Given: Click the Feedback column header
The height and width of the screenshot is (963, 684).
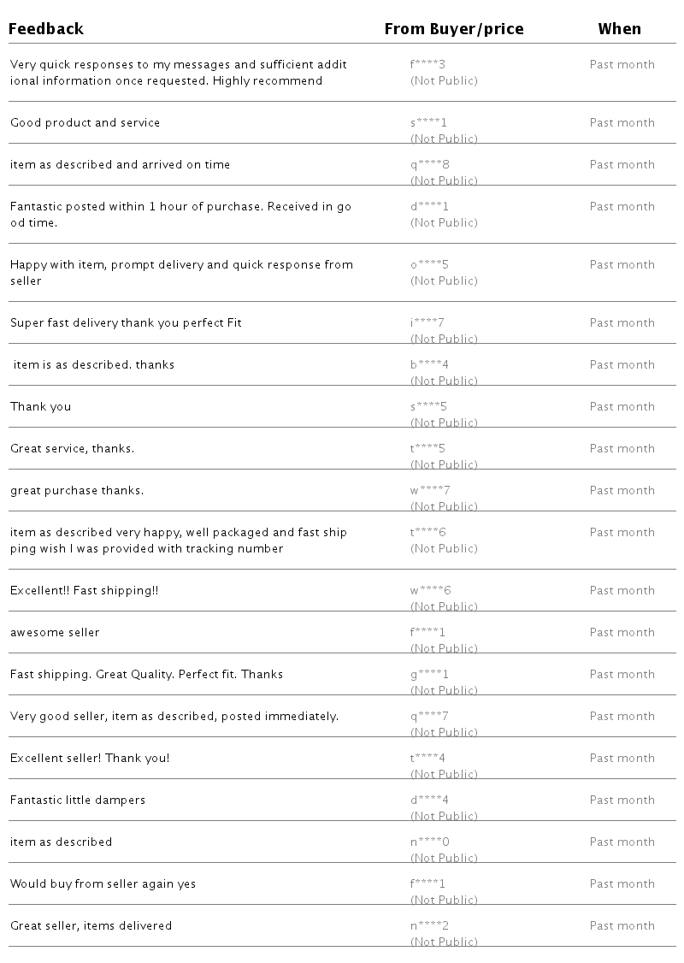Looking at the screenshot, I should 46,29.
